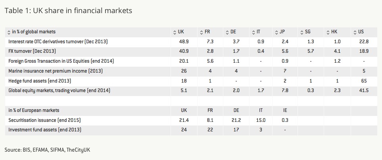Sort rows via 'in % of global markets' arrows
Screen dimensions: 382x160
(9, 32)
